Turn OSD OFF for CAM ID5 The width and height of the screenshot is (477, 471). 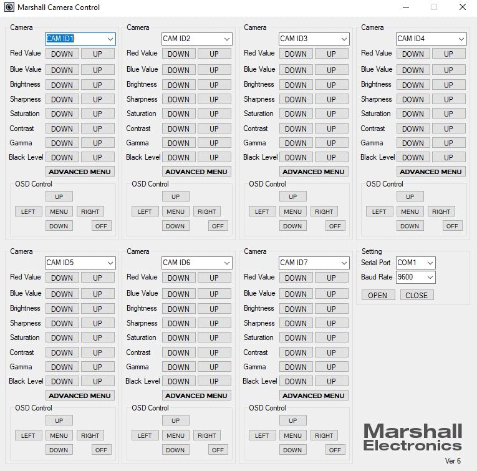(101, 450)
